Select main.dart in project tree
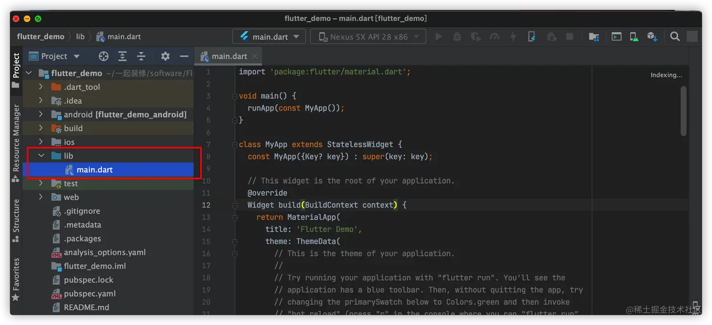This screenshot has height=325, width=712. coord(108,170)
